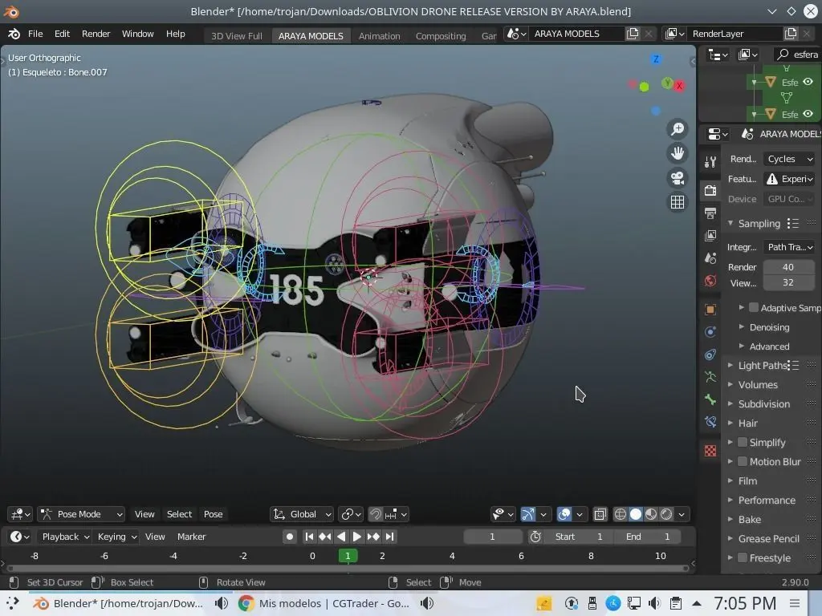Open the Playback dropdown in timeline
The image size is (822, 616).
[x=66, y=537]
